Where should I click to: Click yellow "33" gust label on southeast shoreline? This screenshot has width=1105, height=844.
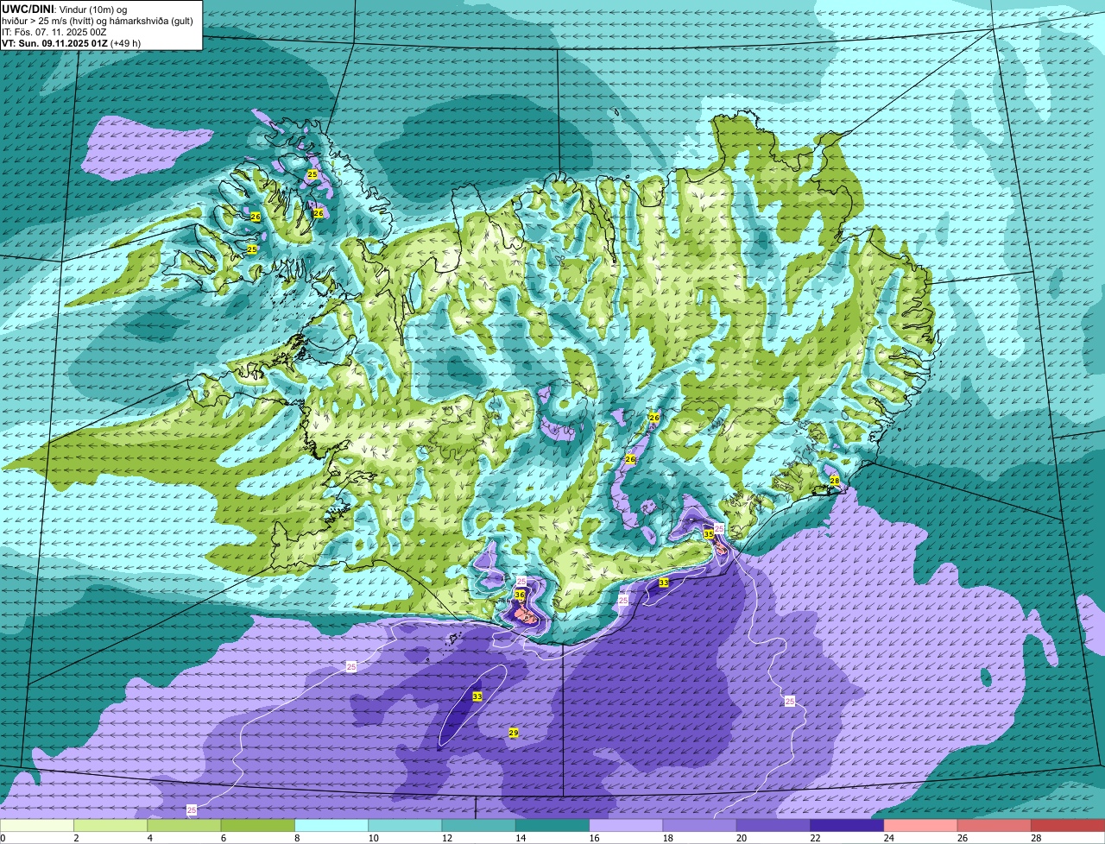664,583
